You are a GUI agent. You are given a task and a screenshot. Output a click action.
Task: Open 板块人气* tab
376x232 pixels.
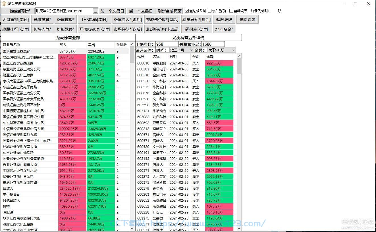(42, 29)
